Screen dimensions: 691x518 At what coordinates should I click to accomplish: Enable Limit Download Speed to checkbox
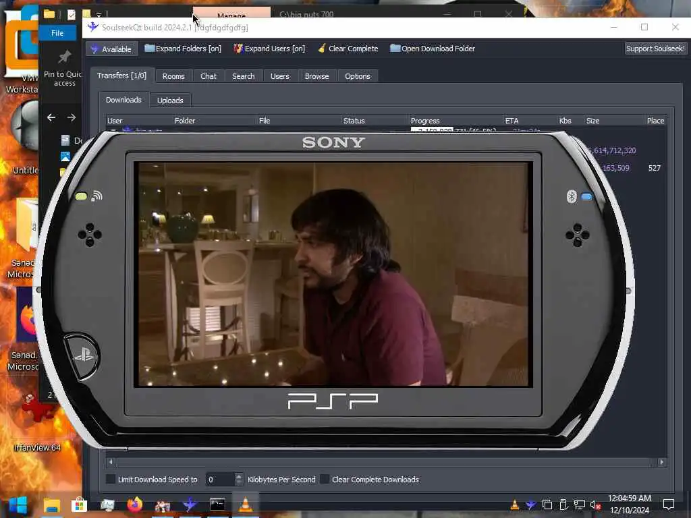click(111, 480)
